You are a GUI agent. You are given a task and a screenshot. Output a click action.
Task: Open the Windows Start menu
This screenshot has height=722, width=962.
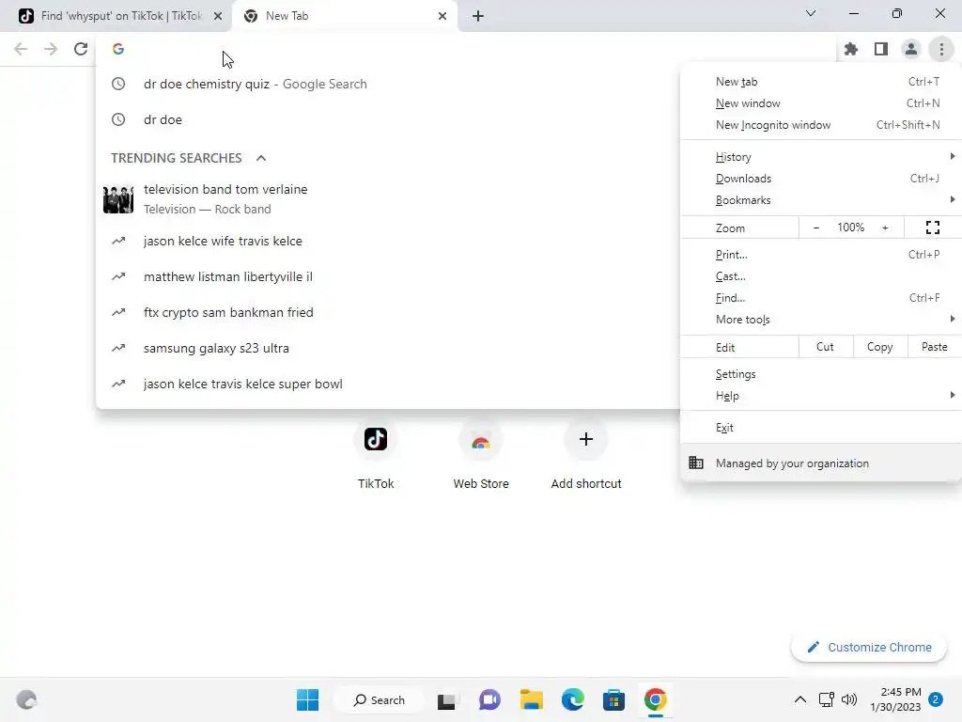point(307,699)
